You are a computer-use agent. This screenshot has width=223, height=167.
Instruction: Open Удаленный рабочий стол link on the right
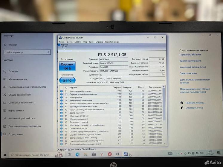[x=193, y=67]
